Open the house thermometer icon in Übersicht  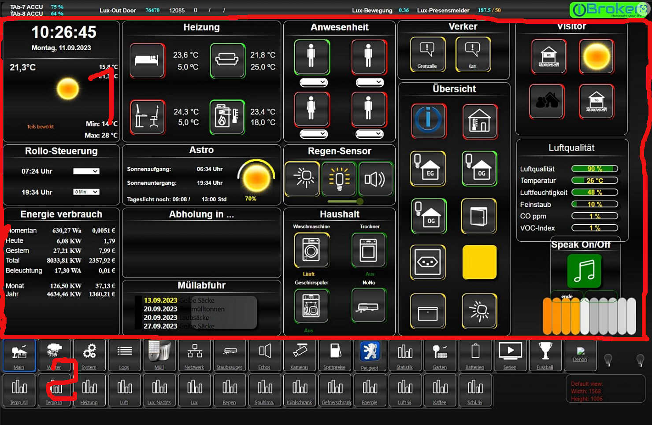[480, 121]
